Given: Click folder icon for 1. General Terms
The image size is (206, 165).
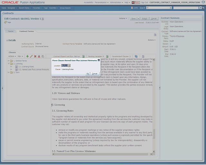Looking at the screenshot, I should click(x=12, y=61).
